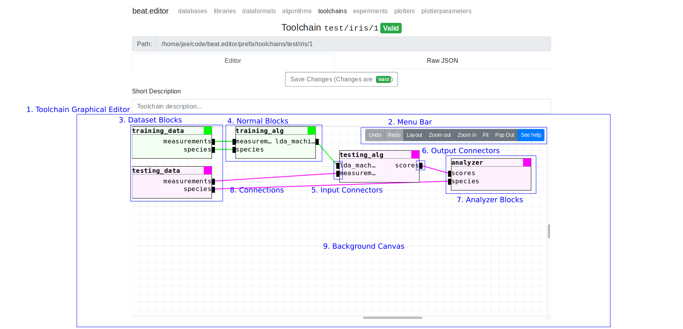This screenshot has height=329, width=683.
Task: Open the databases navigation link
Action: (x=192, y=11)
